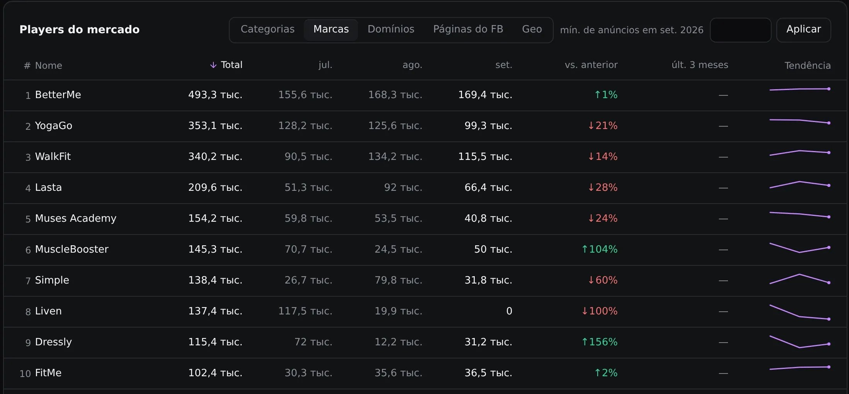The height and width of the screenshot is (394, 849).
Task: Switch to the Categorias tab
Action: 268,29
